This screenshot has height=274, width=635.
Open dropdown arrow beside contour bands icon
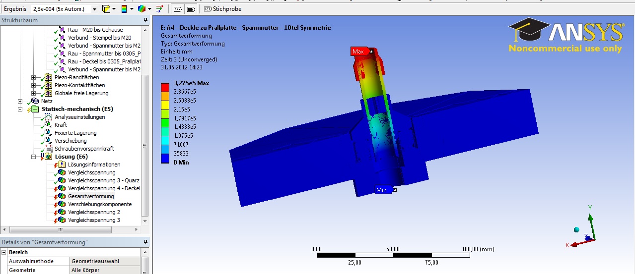click(x=132, y=9)
